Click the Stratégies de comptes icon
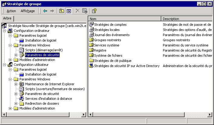This screenshot has height=125, width=214. 91,25
